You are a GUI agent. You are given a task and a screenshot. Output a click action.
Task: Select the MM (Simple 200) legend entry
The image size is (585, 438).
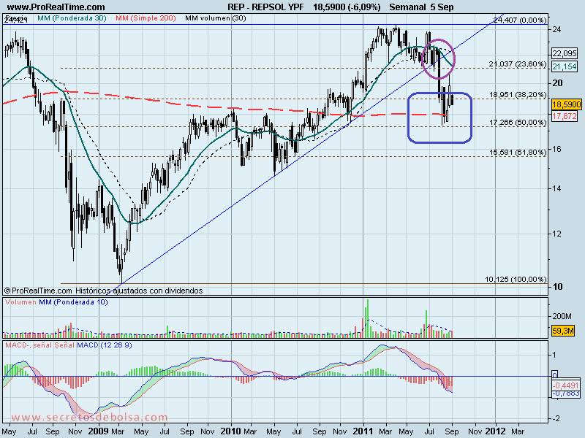click(146, 18)
